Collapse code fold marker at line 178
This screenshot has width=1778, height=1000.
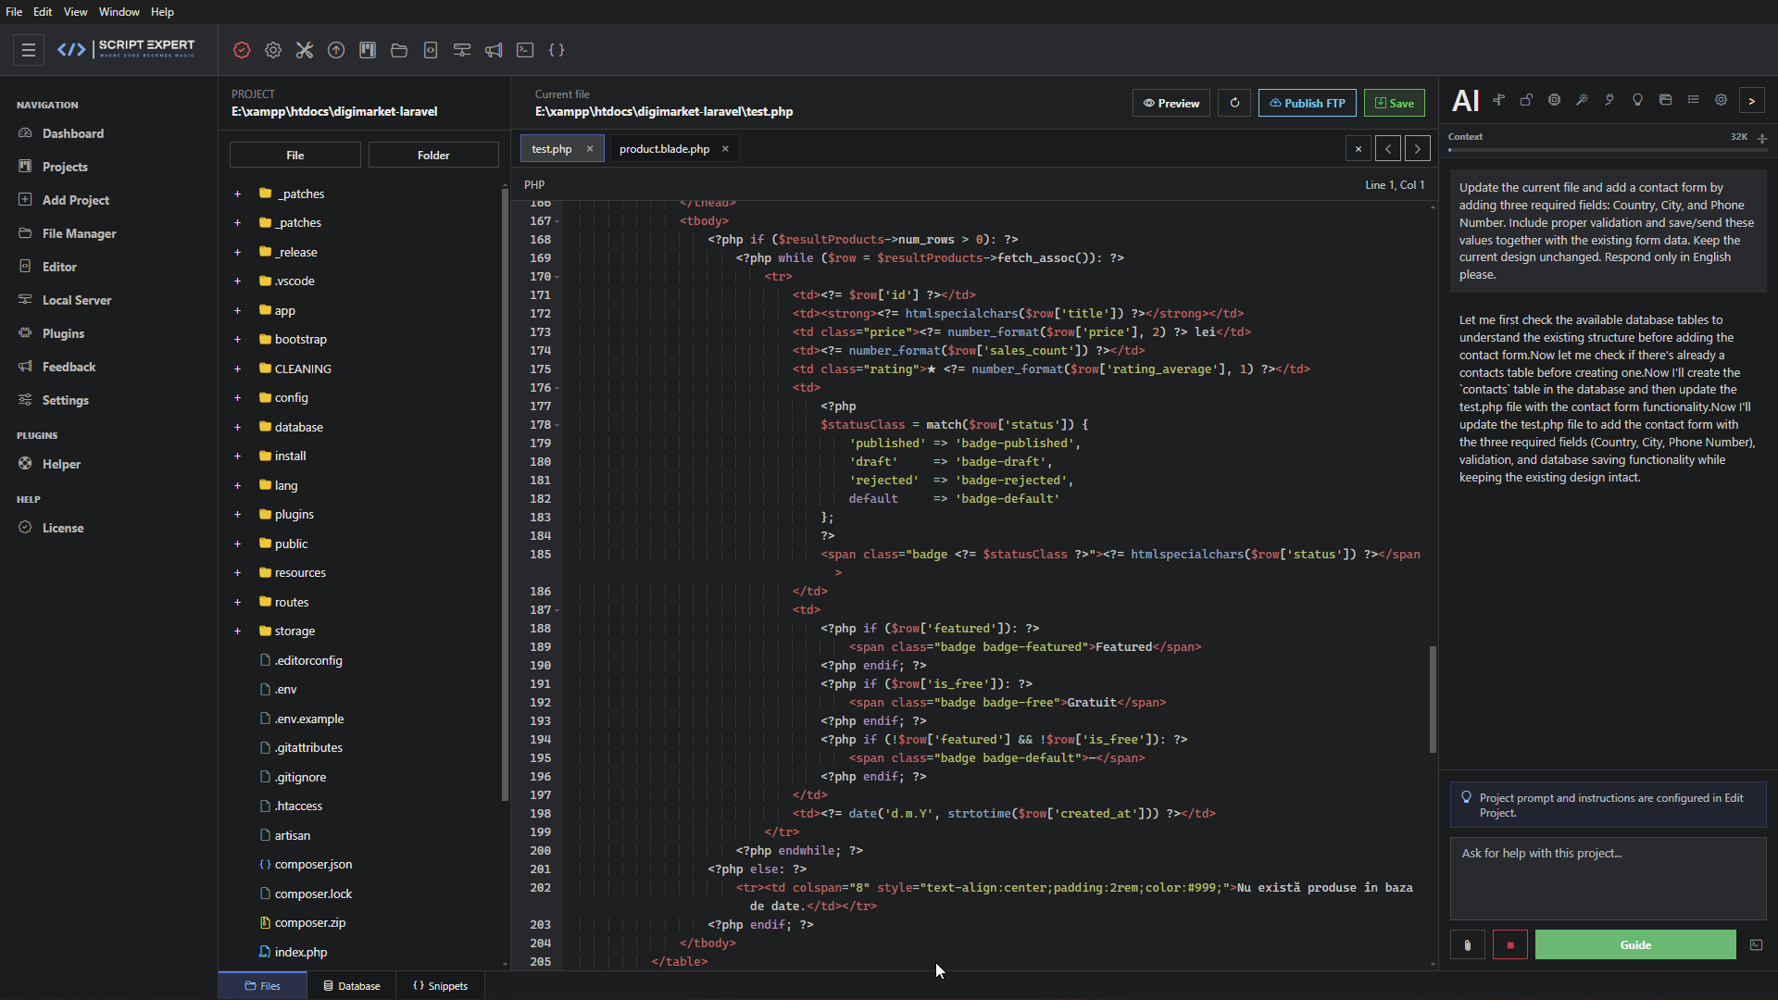557,425
